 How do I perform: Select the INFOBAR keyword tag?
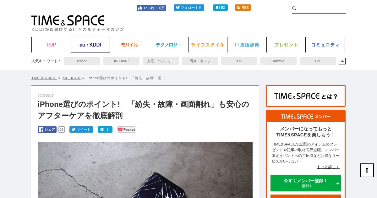pos(121,61)
